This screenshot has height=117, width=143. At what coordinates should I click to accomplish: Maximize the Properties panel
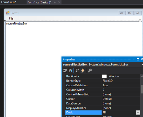pos(138,59)
